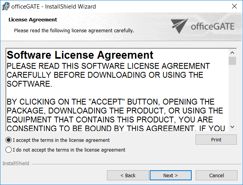243x185 pixels.
Task: Close the InstallShield Wizard window
Action: pyautogui.click(x=234, y=7)
